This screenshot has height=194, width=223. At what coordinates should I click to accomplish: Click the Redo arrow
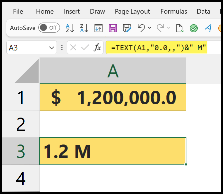[160, 28]
